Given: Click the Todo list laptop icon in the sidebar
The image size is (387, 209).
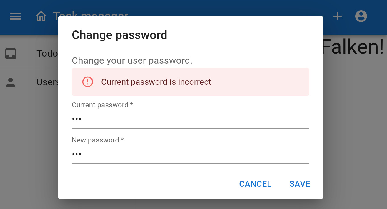Looking at the screenshot, I should pos(11,54).
